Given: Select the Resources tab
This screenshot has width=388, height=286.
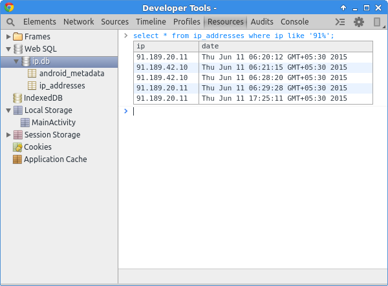Looking at the screenshot, I should 226,22.
